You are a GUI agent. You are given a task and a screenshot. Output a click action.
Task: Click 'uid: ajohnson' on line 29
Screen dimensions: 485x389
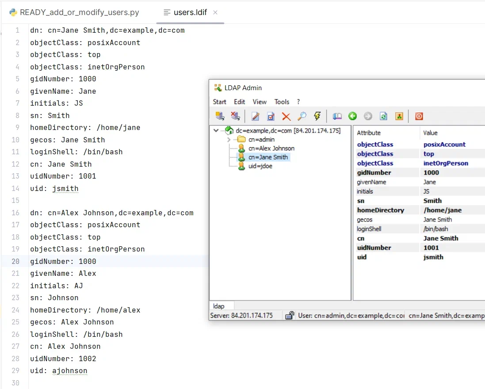pyautogui.click(x=59, y=371)
